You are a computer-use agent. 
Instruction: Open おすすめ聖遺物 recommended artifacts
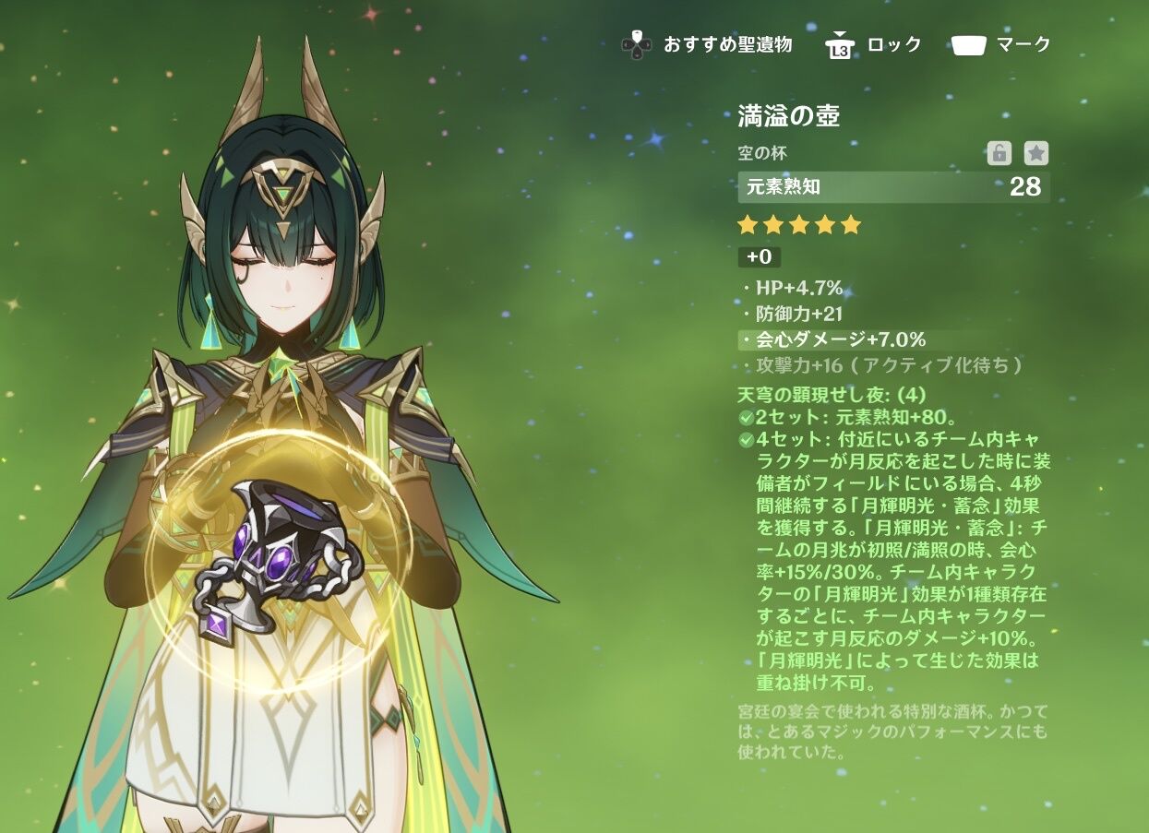[x=727, y=44]
